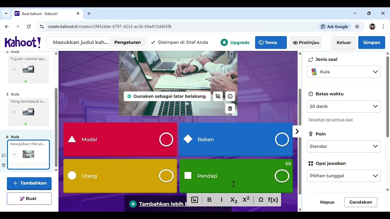Screen dimensions: 390x219
Task: Click the main editor vertical scrollbar
Action: pyautogui.click(x=300, y=141)
